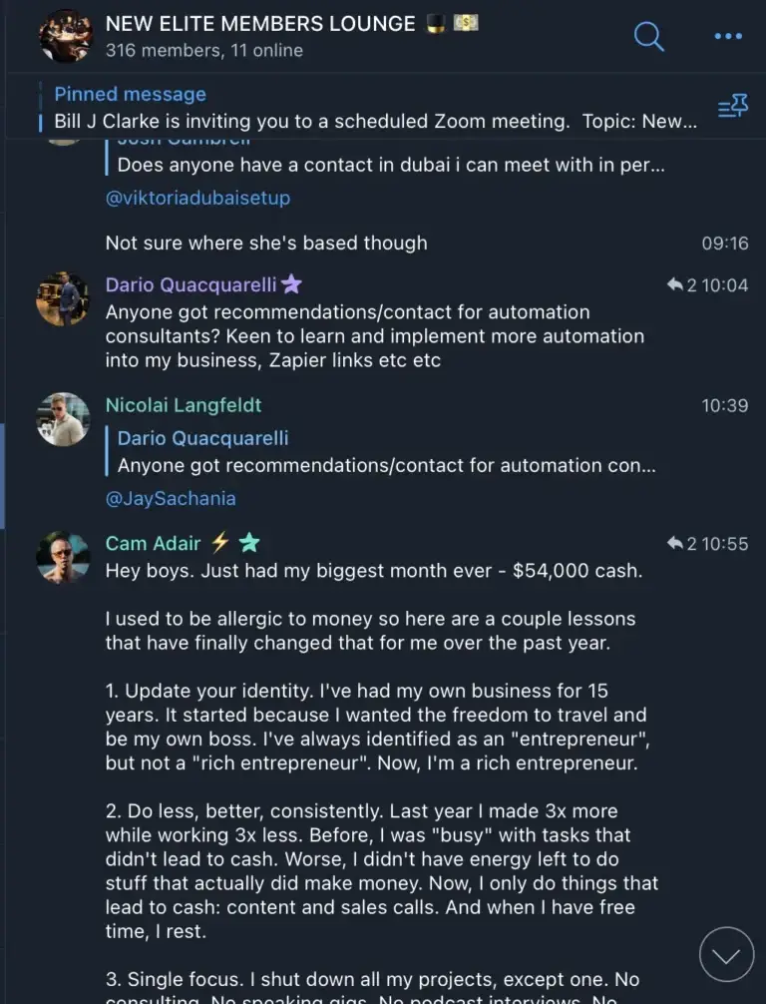This screenshot has height=1004, width=766.
Task: Click the pinned messages list icon
Action: coord(733,108)
